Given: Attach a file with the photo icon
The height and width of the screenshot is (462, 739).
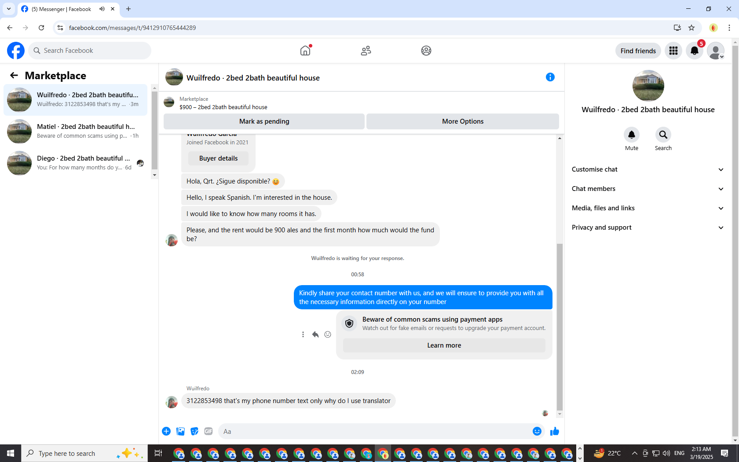Looking at the screenshot, I should (180, 431).
